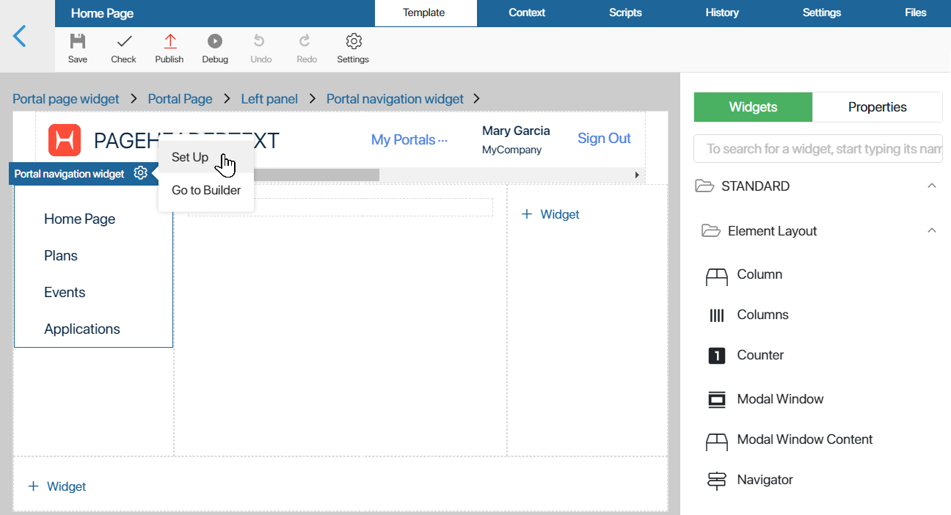Image resolution: width=951 pixels, height=515 pixels.
Task: Add the Column widget icon
Action: [x=717, y=277]
